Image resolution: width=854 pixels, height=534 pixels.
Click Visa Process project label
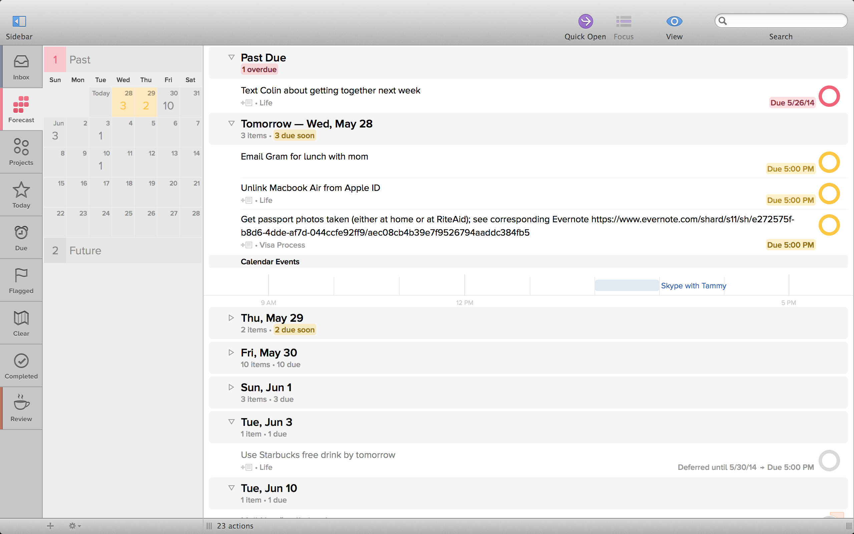(x=282, y=245)
